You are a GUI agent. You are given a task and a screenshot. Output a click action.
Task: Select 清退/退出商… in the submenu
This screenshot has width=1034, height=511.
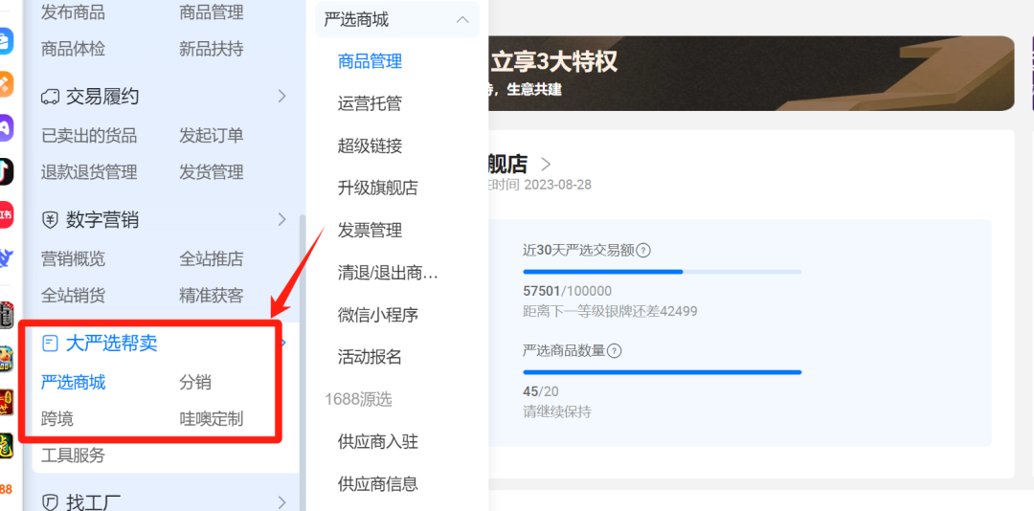[388, 273]
